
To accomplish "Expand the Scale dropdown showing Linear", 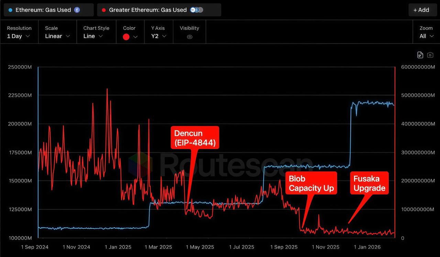I will [57, 36].
